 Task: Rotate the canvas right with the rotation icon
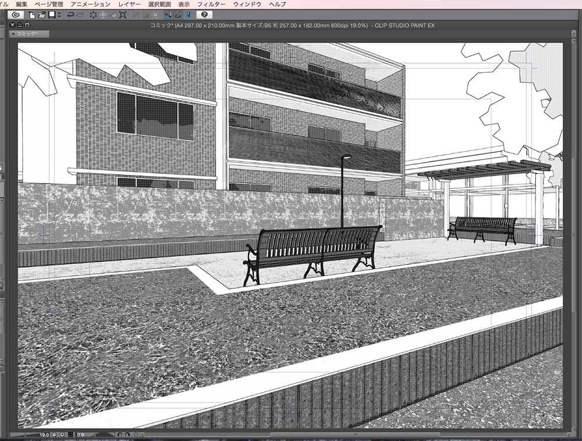click(x=129, y=434)
